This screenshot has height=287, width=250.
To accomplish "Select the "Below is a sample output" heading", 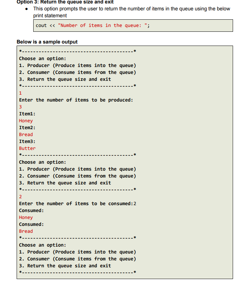I will (x=47, y=42).
